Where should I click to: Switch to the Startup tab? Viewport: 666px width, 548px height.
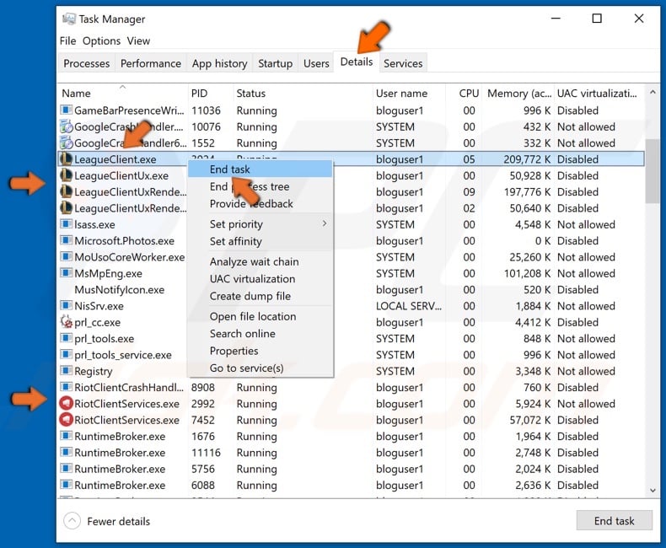coord(275,63)
